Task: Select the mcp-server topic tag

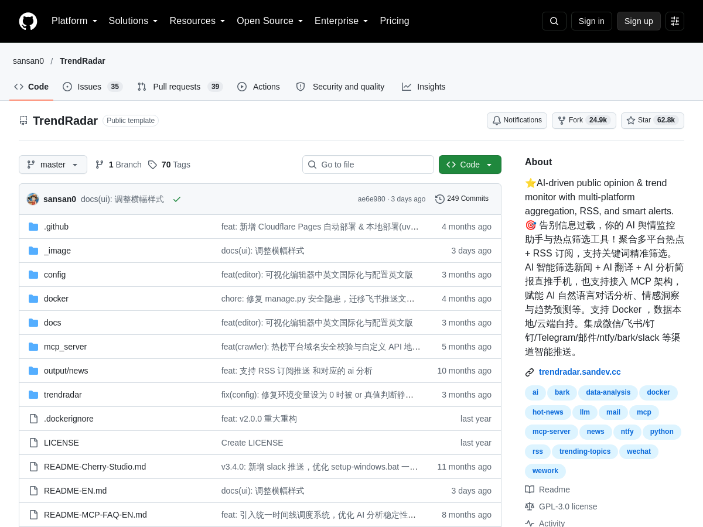Action: 551,432
